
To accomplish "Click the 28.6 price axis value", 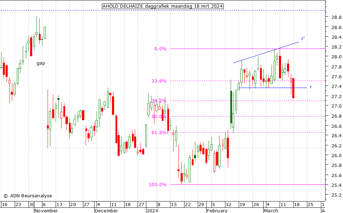I will (x=336, y=27).
